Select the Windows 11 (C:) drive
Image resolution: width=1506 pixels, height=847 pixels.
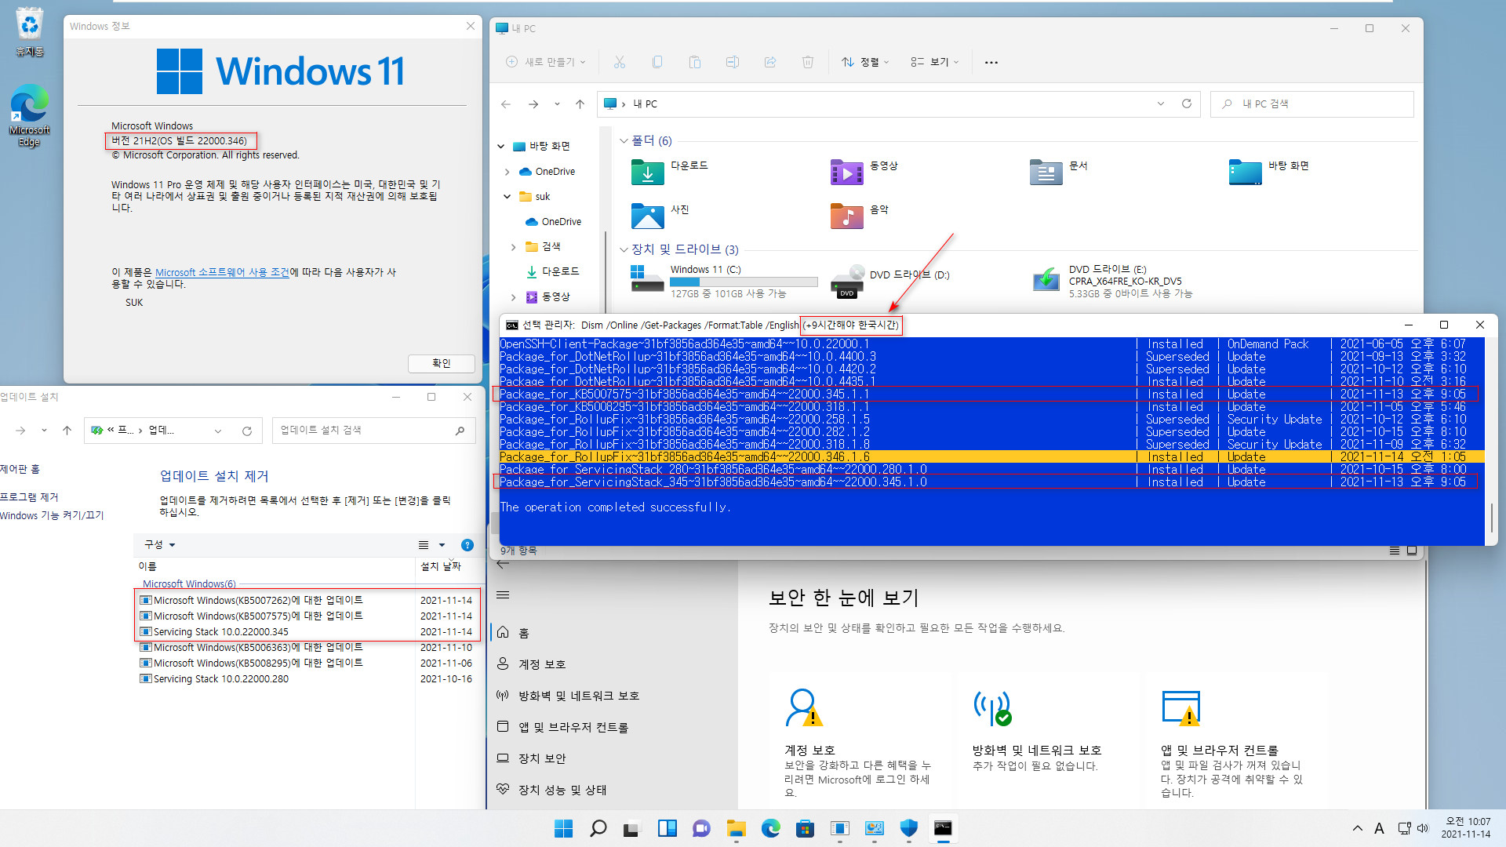(723, 281)
